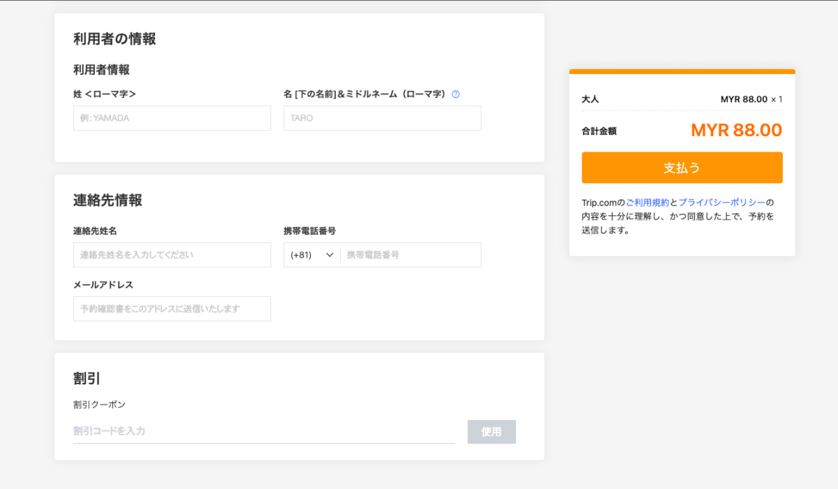Focus the contact name (連絡先姓名) input field

172,255
